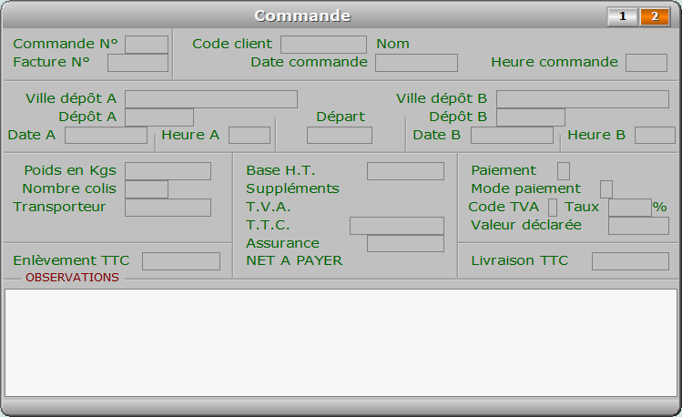
Task: Focus the Code client field
Action: pyautogui.click(x=323, y=45)
